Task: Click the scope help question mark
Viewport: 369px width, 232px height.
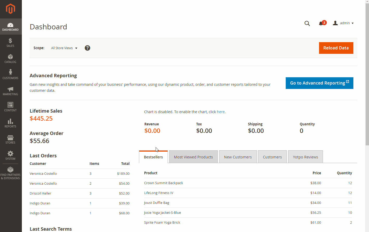Action: click(87, 48)
